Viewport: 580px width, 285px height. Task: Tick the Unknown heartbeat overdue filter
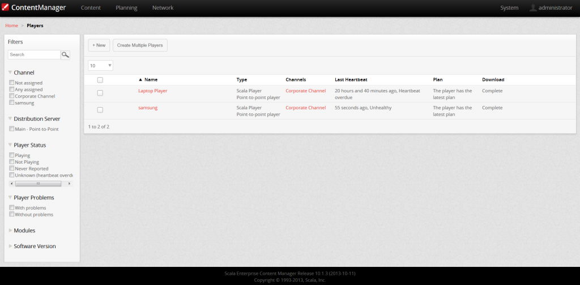12,175
